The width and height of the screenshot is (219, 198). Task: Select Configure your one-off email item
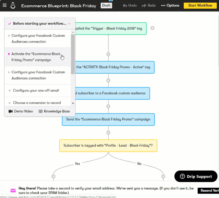[38, 90]
